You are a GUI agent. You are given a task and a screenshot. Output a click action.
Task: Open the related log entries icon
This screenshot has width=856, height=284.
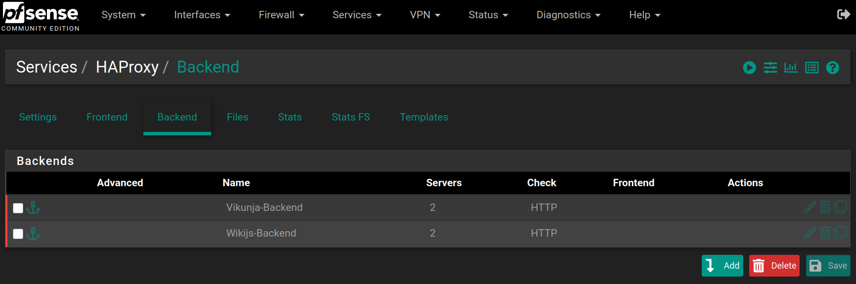(x=811, y=68)
